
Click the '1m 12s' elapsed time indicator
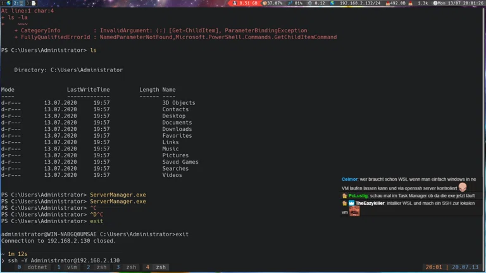[x=18, y=254]
